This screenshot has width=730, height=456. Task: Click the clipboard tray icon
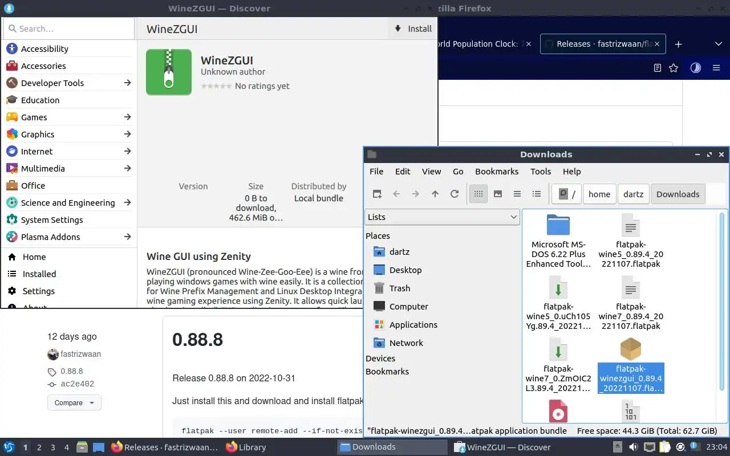pyautogui.click(x=664, y=447)
